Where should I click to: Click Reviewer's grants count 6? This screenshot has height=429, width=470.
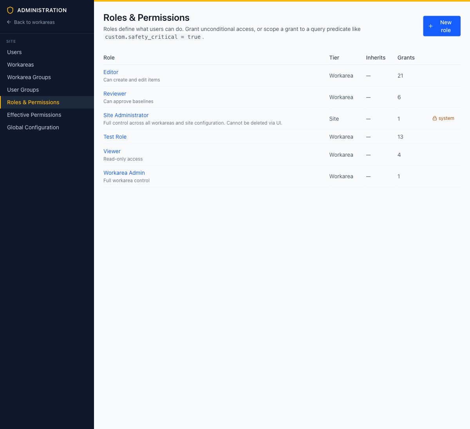(399, 97)
